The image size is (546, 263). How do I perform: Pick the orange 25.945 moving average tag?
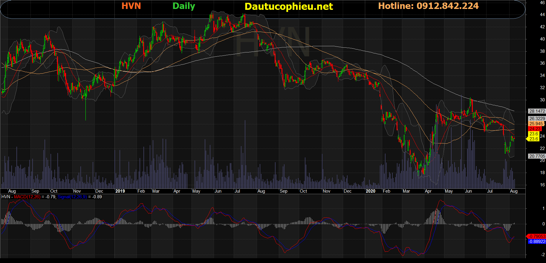pos(536,124)
